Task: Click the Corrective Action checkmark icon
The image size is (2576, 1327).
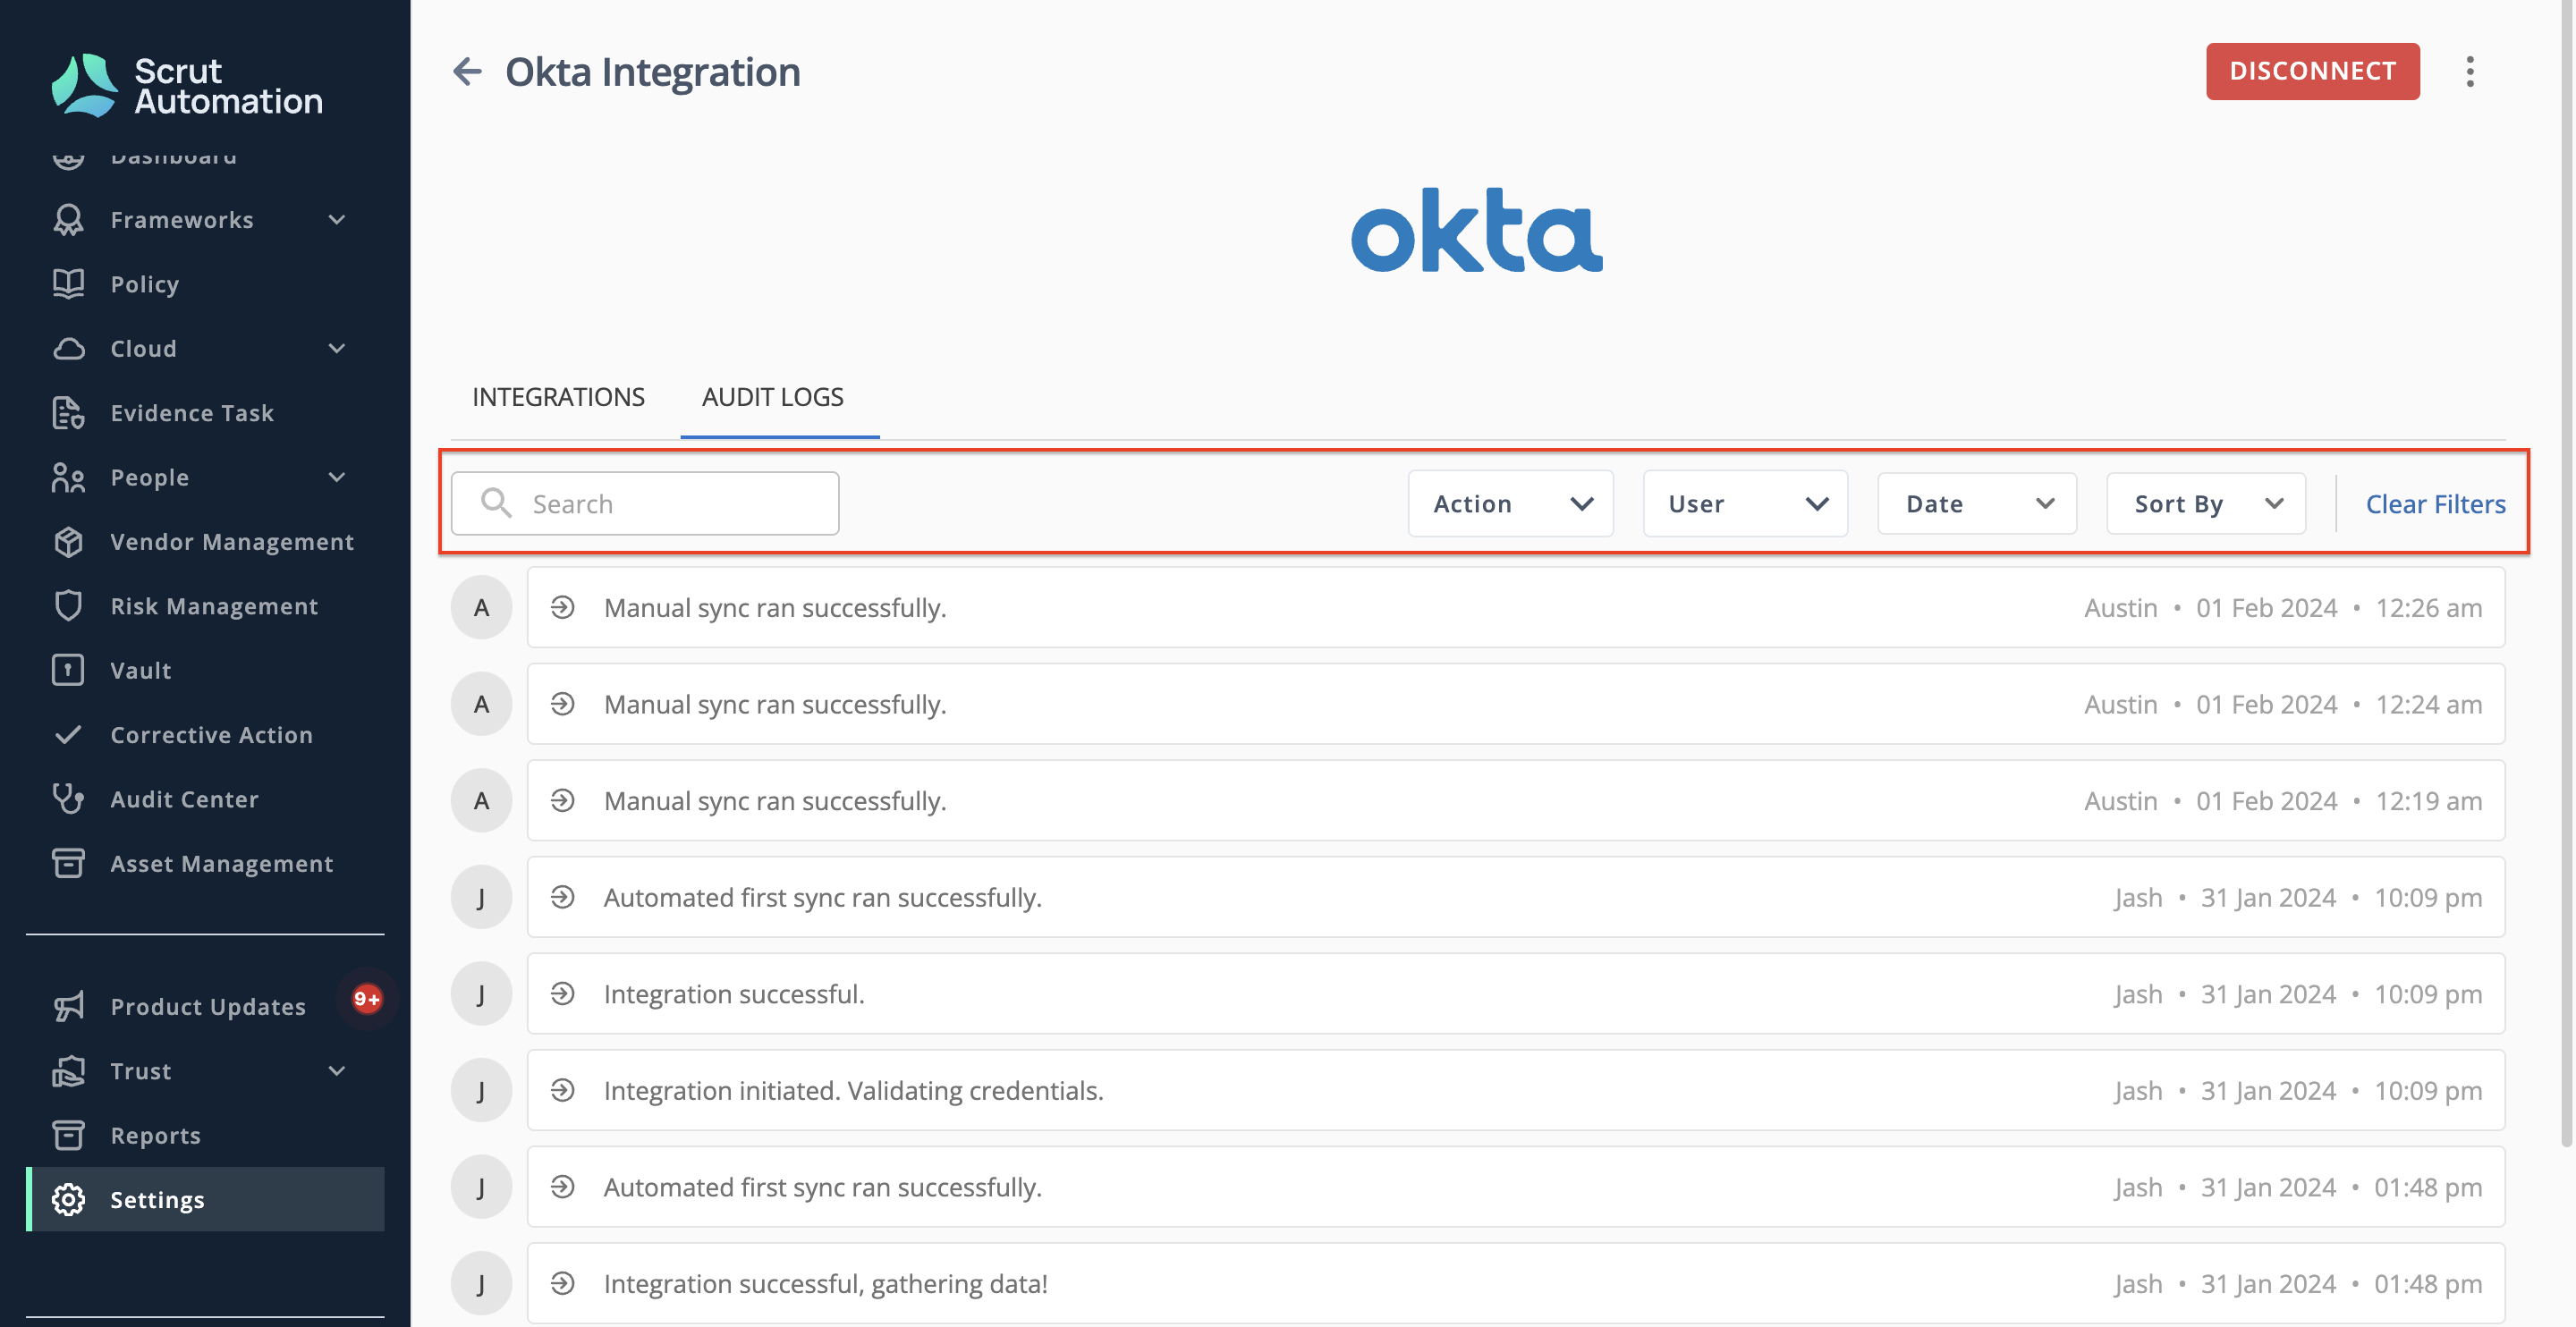Action: click(x=68, y=735)
